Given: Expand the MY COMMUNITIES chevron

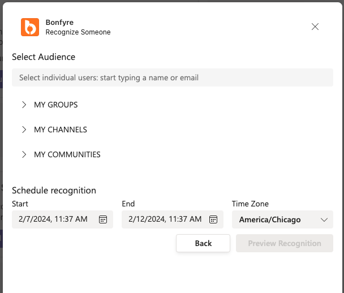Looking at the screenshot, I should click(24, 154).
